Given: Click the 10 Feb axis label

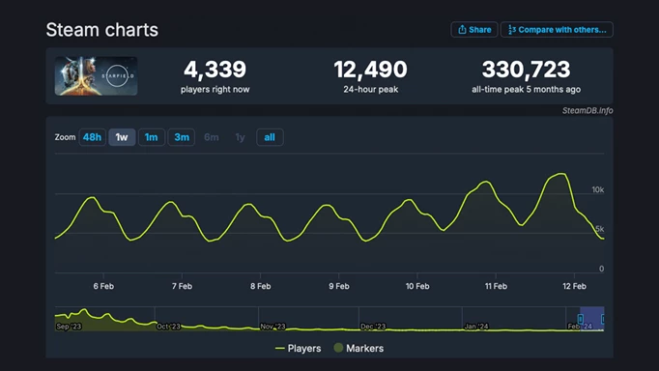Looking at the screenshot, I should click(x=417, y=286).
